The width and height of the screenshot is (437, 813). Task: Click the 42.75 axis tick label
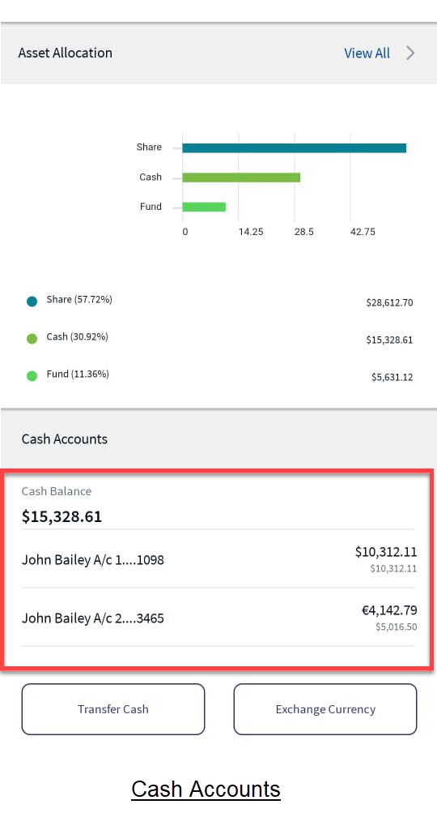click(x=363, y=232)
